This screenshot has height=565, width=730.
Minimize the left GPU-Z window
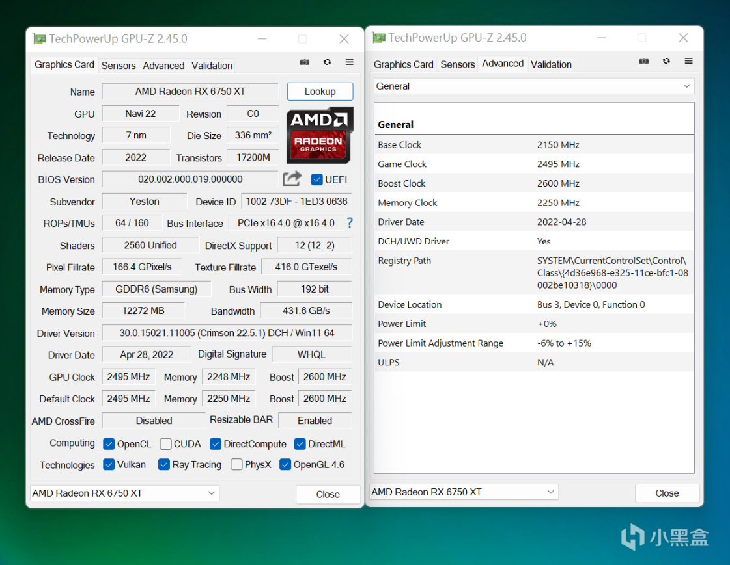262,39
